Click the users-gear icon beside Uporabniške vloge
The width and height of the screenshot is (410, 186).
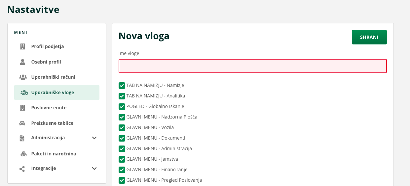pos(24,93)
